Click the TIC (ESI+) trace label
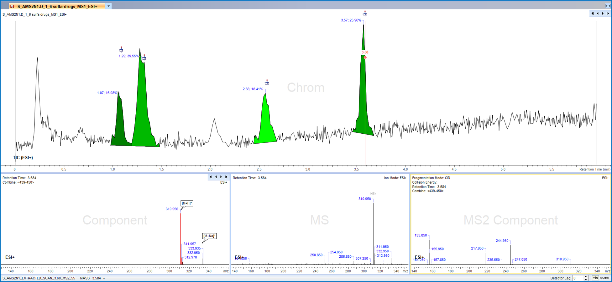The image size is (612, 282). pyautogui.click(x=23, y=158)
